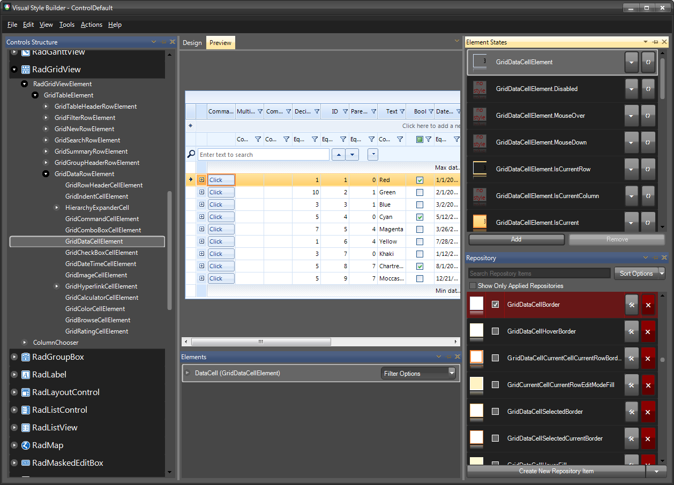This screenshot has height=485, width=674.
Task: Click reset icon for GridDataCellElement.Disabled state
Action: (x=648, y=89)
